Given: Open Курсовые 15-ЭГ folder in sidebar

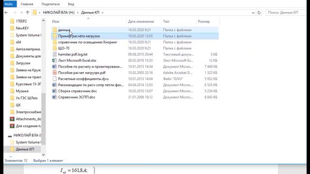Looking at the screenshot, I should [x=28, y=84].
